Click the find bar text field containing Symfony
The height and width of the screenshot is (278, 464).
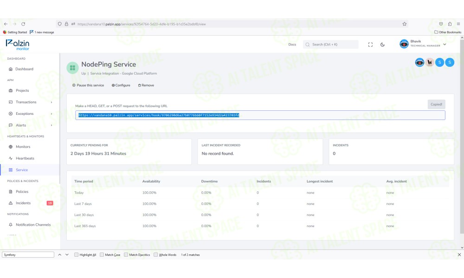(28, 255)
